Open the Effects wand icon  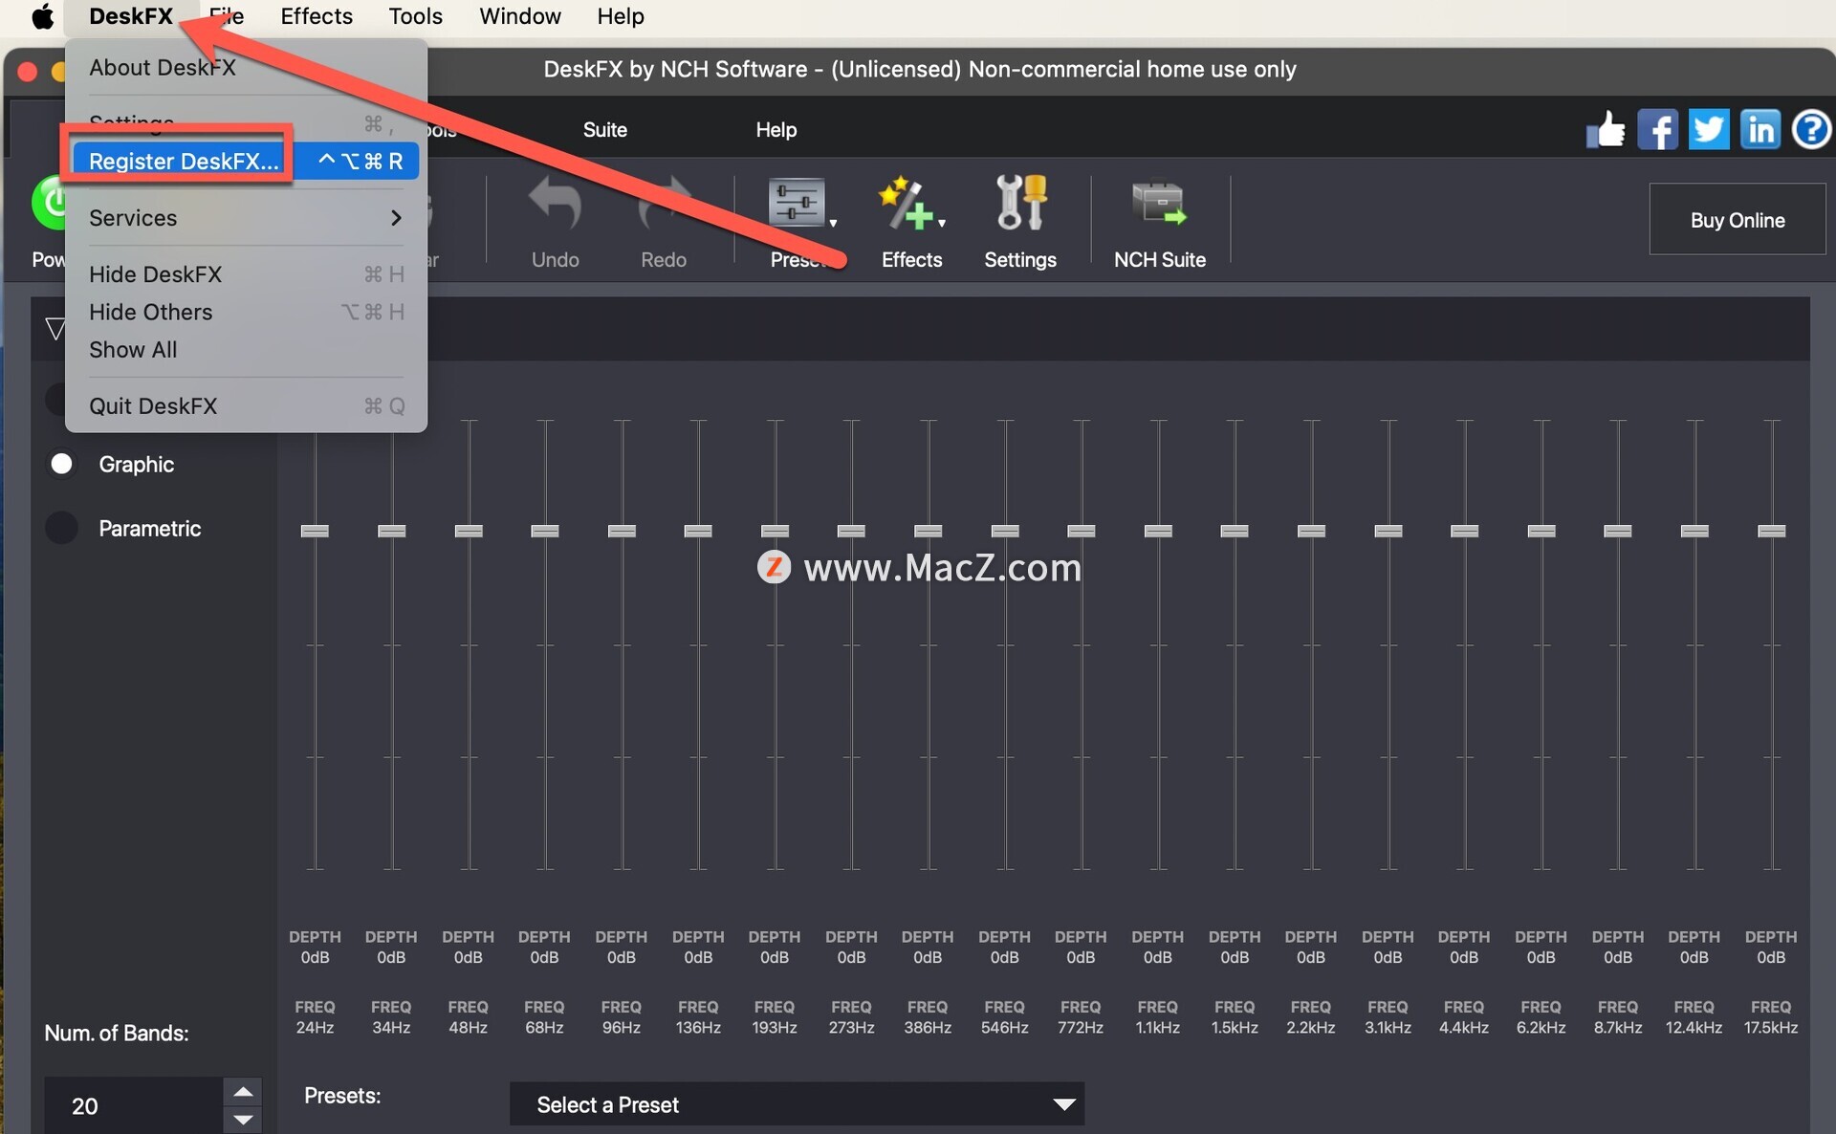(906, 205)
